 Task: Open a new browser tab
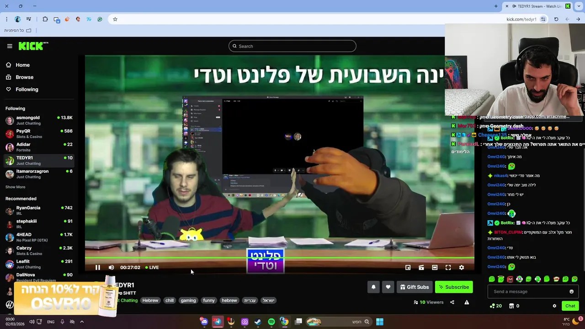pos(496,6)
